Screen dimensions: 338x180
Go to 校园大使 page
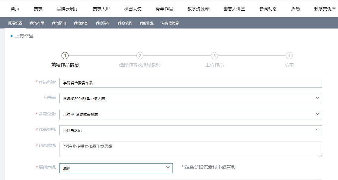click(133, 9)
